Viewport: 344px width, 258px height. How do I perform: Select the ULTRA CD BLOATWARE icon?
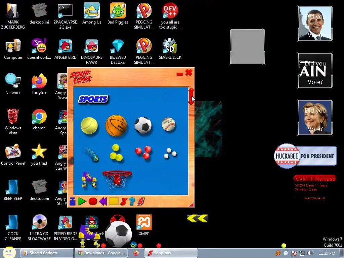click(39, 227)
